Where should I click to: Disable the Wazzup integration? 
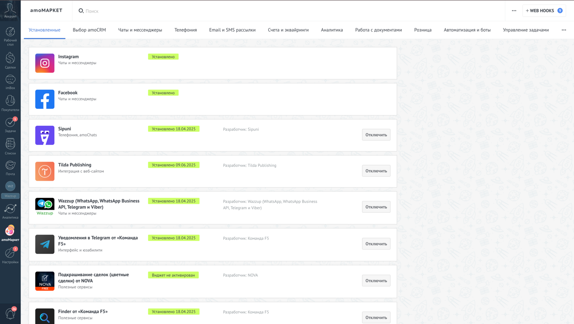click(376, 207)
